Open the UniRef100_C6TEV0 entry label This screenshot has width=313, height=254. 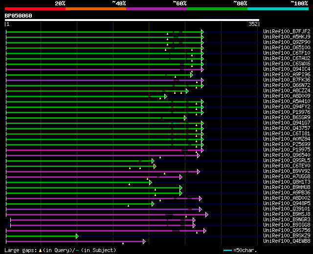click(287, 166)
